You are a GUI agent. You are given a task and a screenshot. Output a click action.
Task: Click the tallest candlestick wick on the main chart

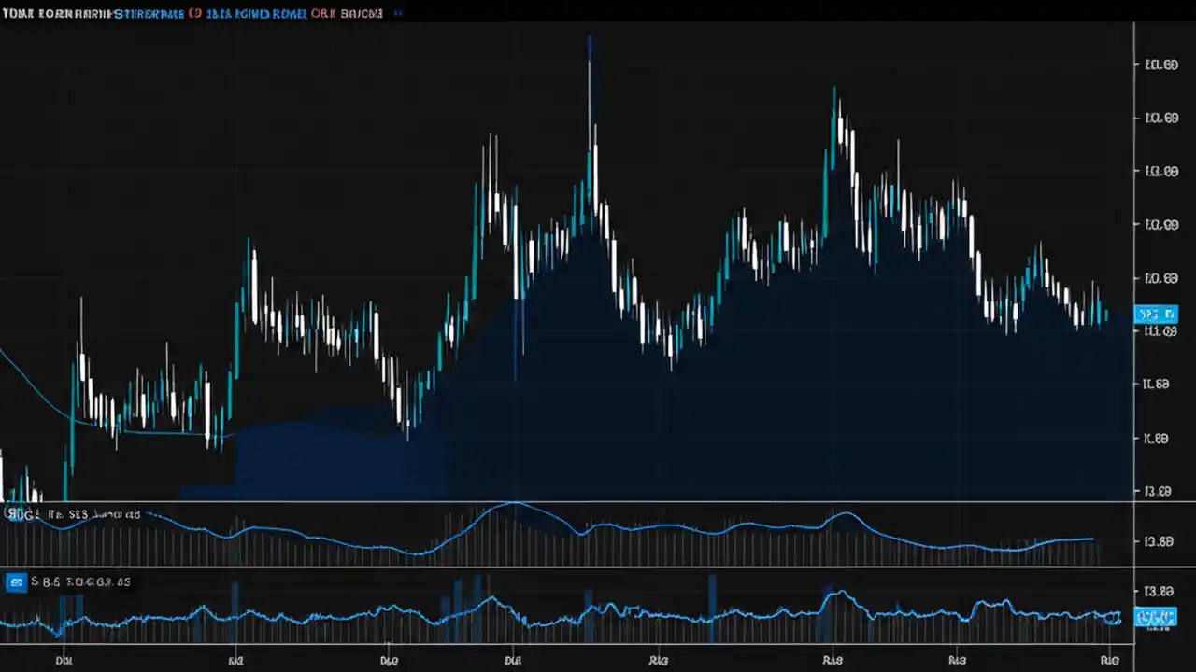[590, 56]
